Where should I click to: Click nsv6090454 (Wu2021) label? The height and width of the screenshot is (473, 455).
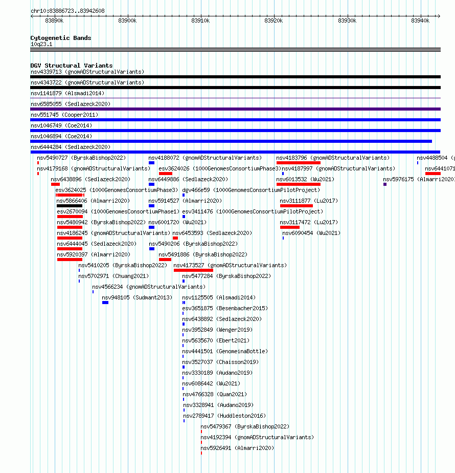[311, 233]
